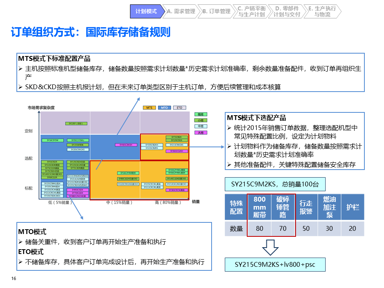The height and width of the screenshot is (288, 384).
Task: Click the 低（5%销量） x-axis label
Action: pos(60,202)
